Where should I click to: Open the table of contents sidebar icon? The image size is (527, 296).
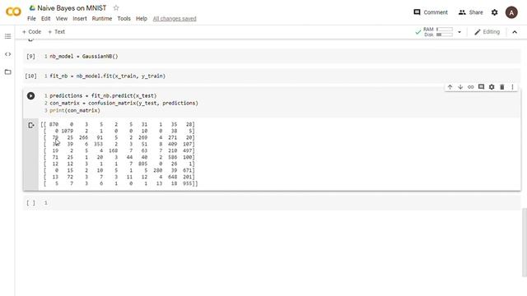tap(7, 36)
